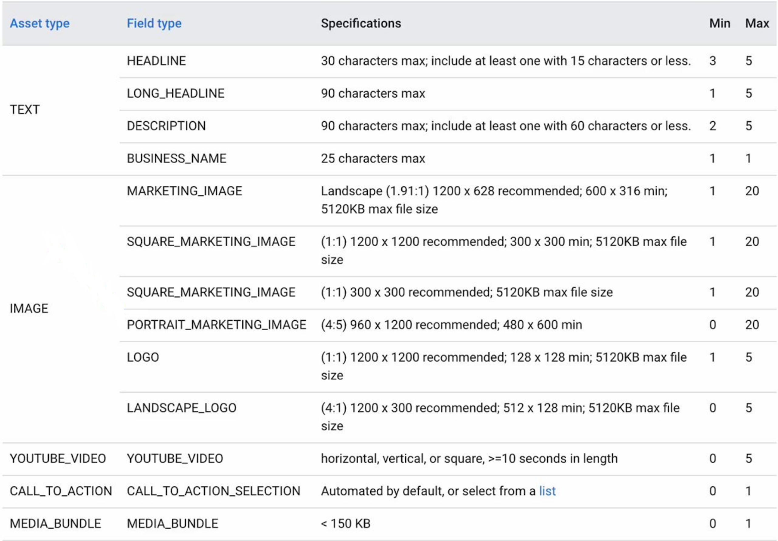Click the 'Field type' header link

(x=154, y=23)
